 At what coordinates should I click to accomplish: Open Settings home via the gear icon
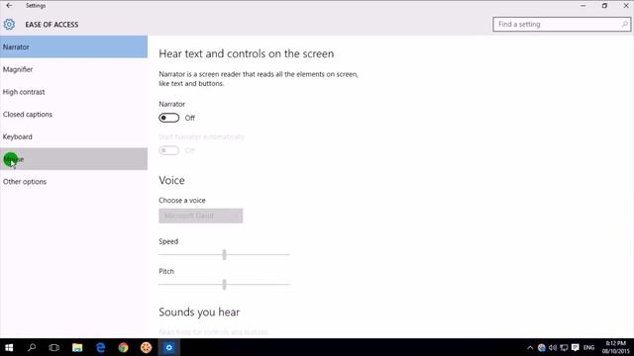tap(9, 24)
